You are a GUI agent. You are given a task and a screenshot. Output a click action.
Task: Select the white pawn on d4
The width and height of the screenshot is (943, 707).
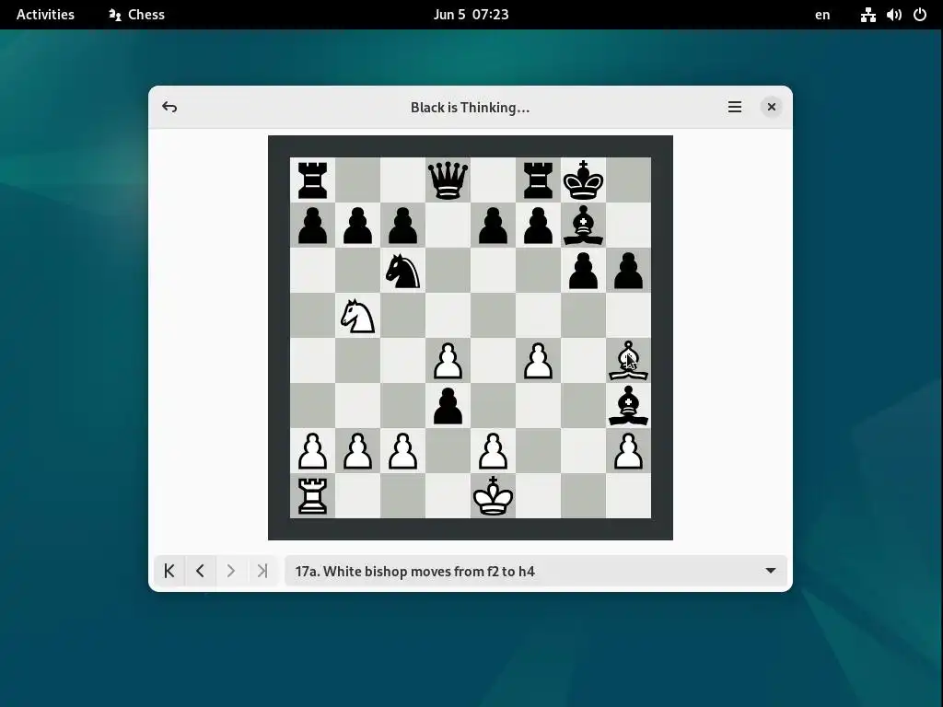point(448,360)
